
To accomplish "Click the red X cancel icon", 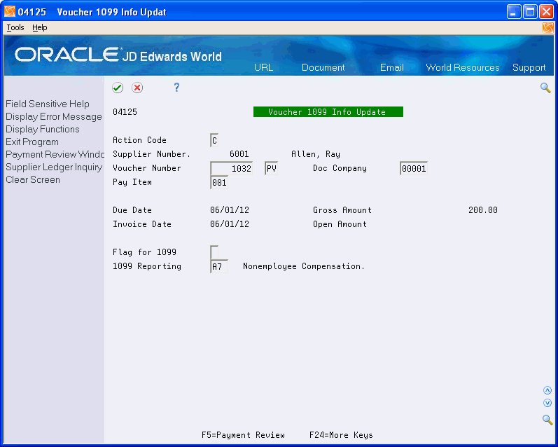I will point(137,88).
